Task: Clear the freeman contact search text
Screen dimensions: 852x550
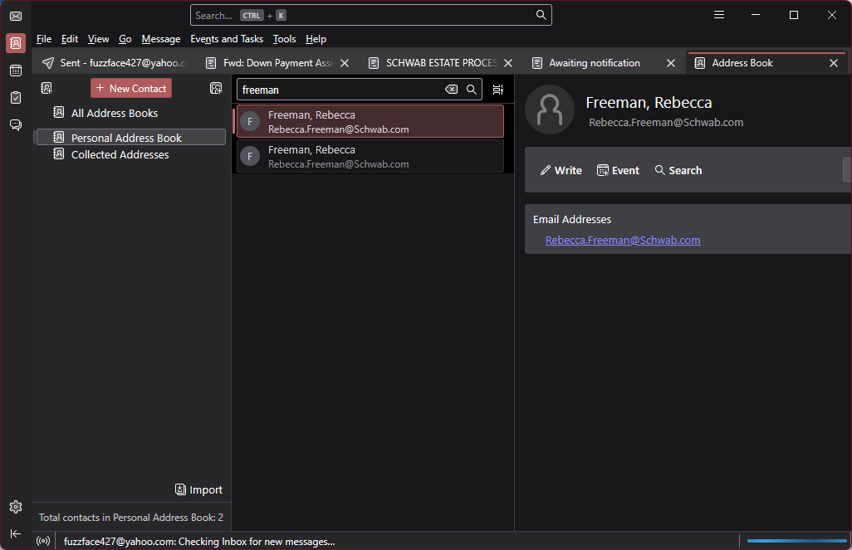Action: (451, 90)
